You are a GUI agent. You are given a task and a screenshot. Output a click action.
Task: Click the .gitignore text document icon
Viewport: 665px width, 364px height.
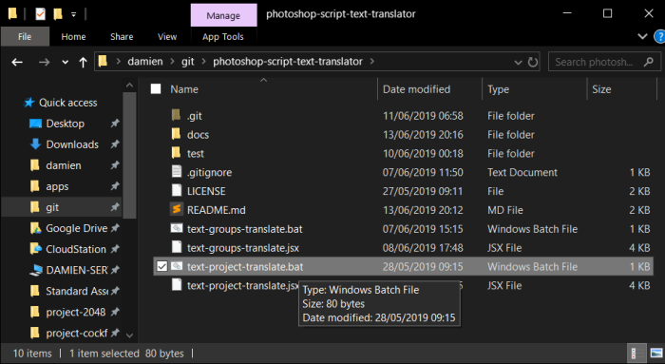[177, 171]
